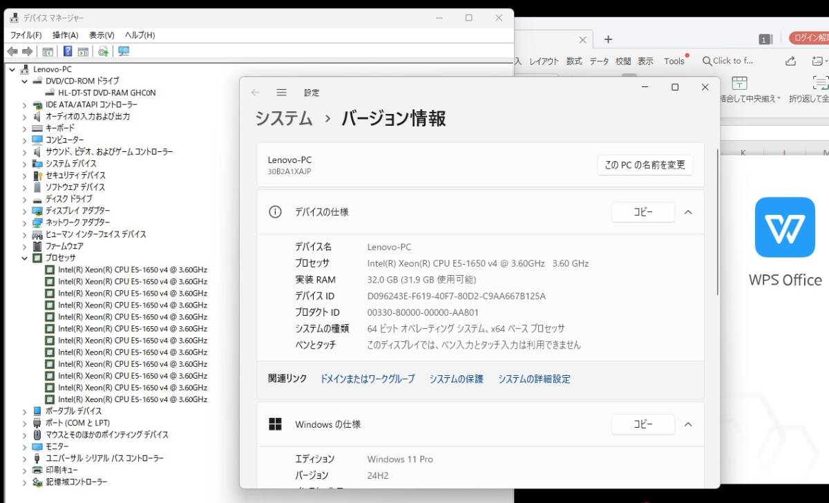This screenshot has height=503, width=829.
Task: Expand the キーボード node
Action: [25, 129]
